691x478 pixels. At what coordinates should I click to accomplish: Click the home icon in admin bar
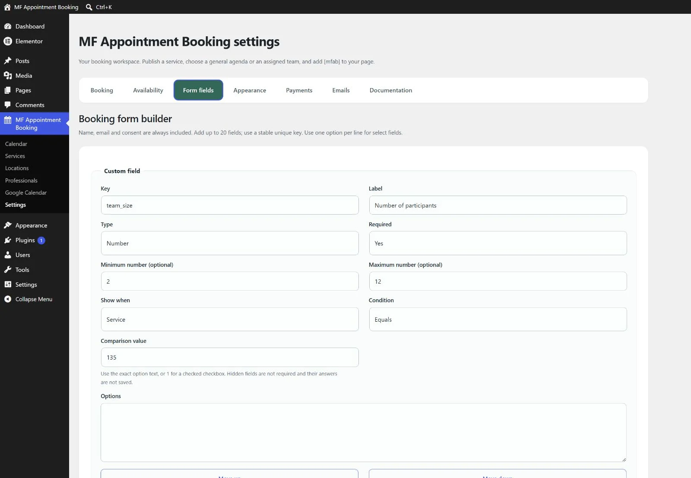point(7,7)
